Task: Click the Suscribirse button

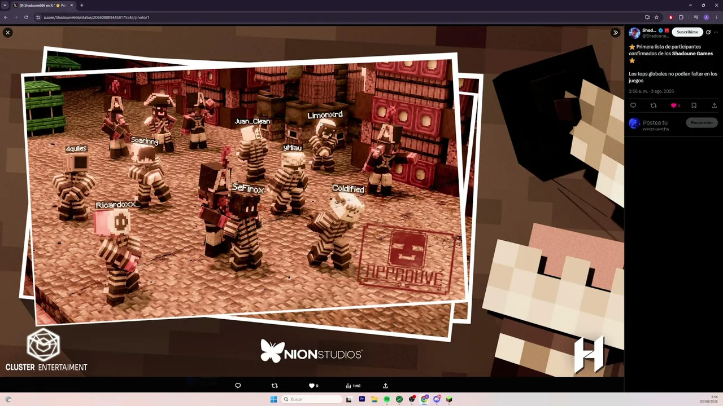Action: 687,32
